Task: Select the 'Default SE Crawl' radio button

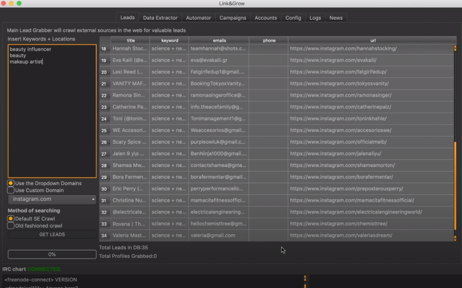Action: [11, 219]
